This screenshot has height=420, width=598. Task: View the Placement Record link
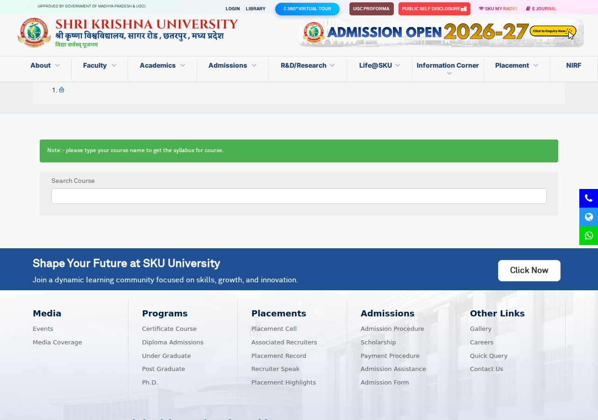[279, 356]
